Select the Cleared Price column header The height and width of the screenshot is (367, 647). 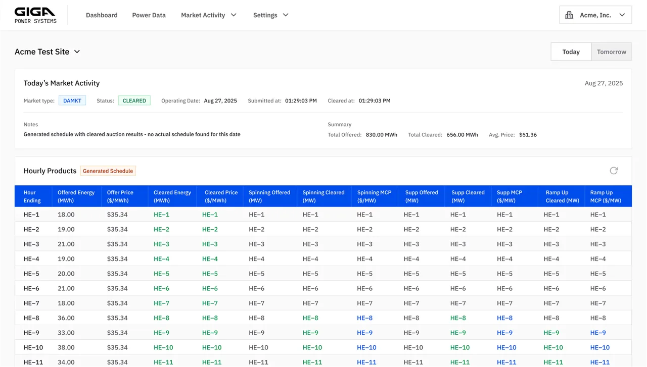coord(221,196)
